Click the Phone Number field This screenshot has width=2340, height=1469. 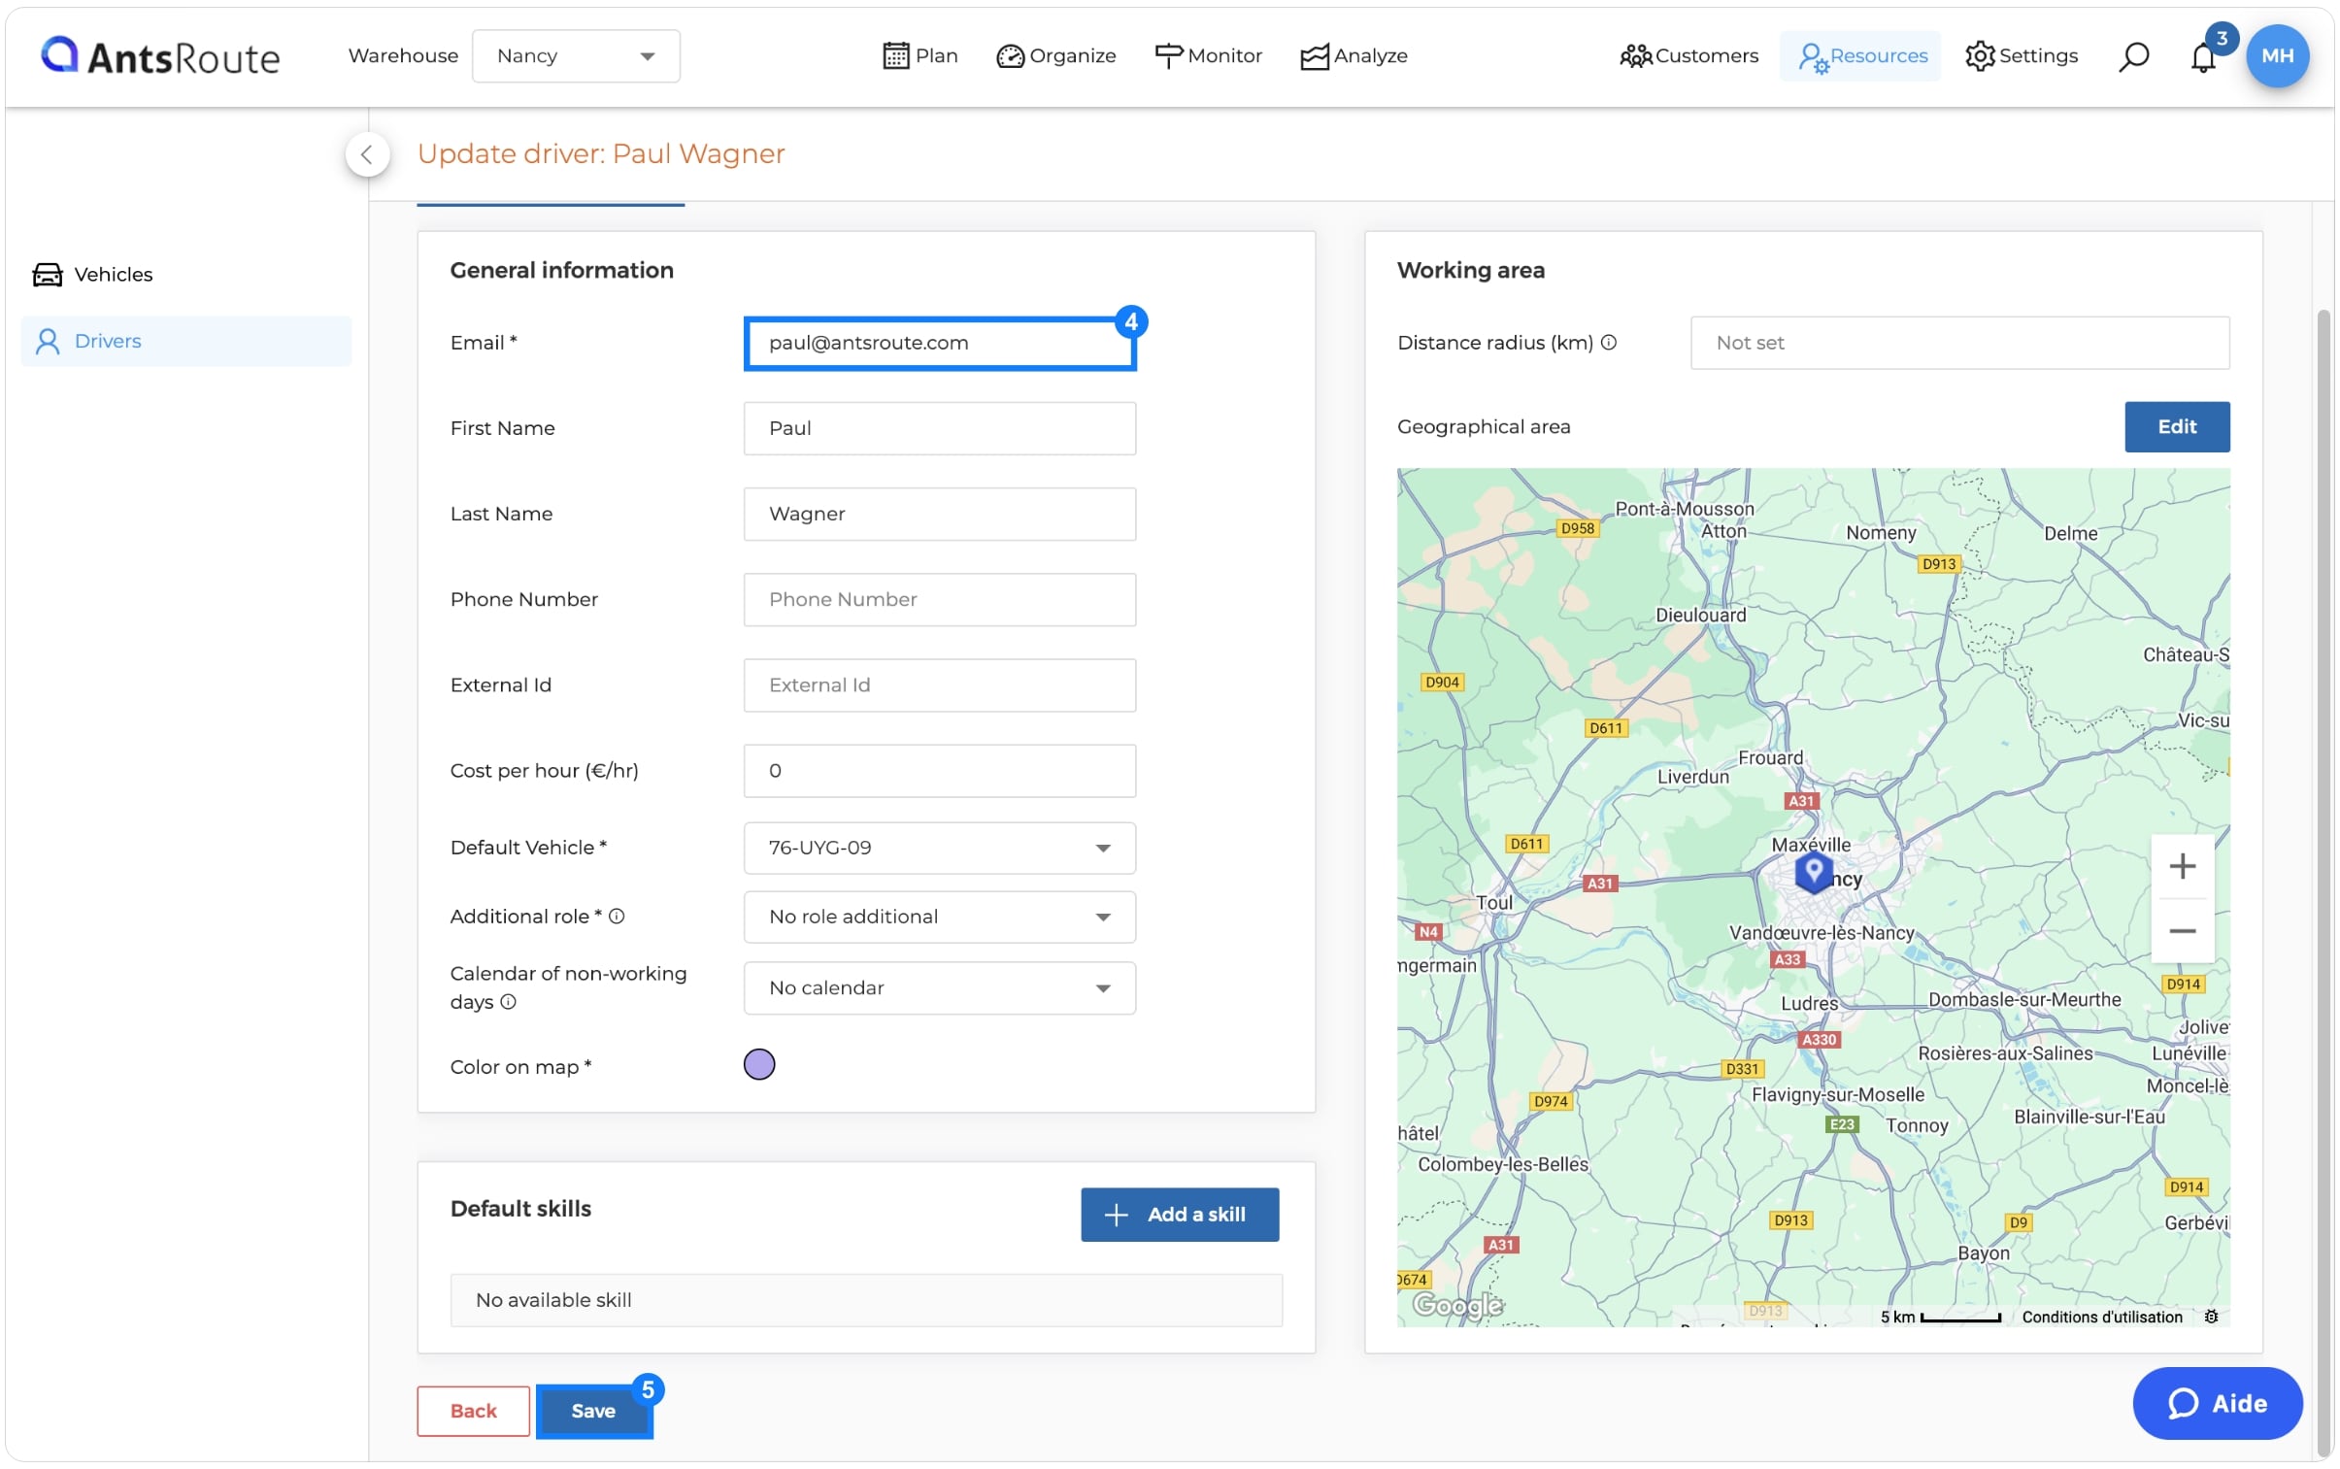[x=939, y=599]
